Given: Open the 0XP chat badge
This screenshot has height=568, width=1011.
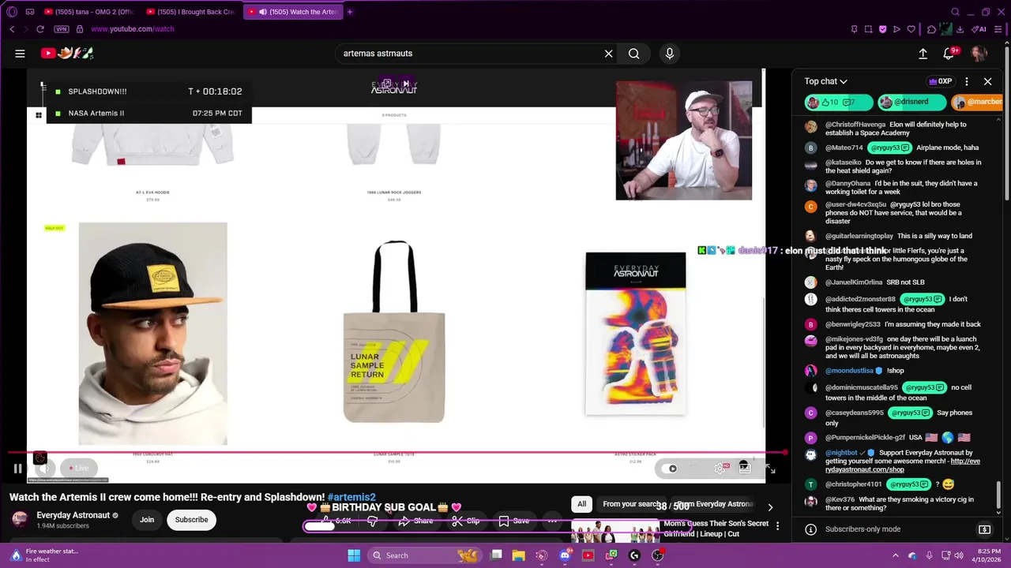Looking at the screenshot, I should click(941, 81).
